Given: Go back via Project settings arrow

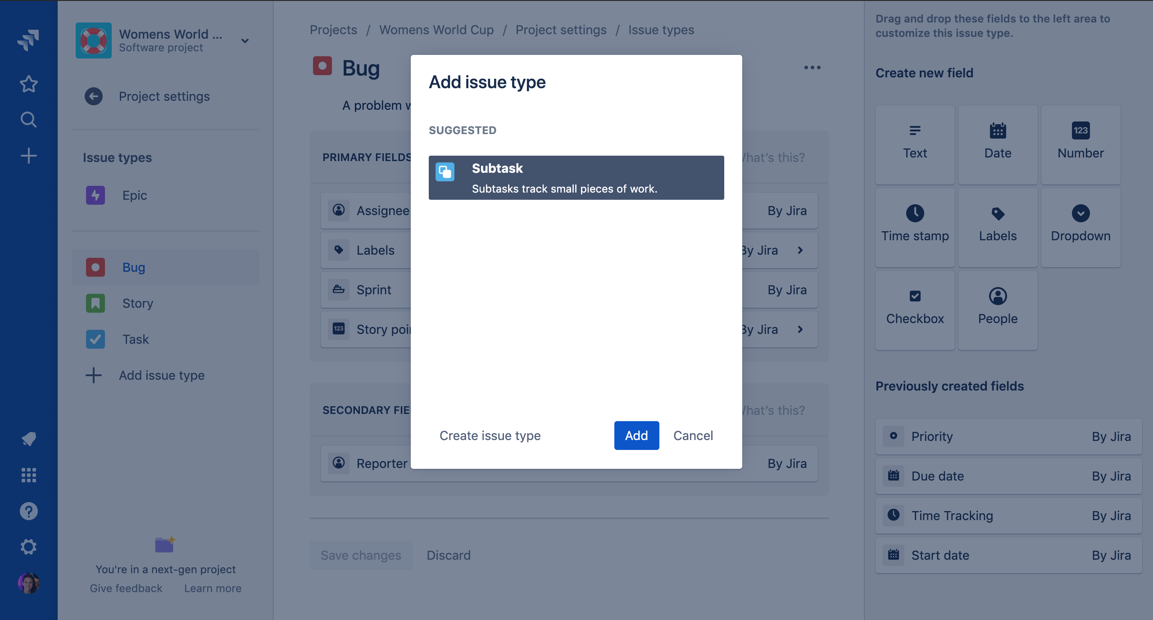Looking at the screenshot, I should (x=94, y=96).
